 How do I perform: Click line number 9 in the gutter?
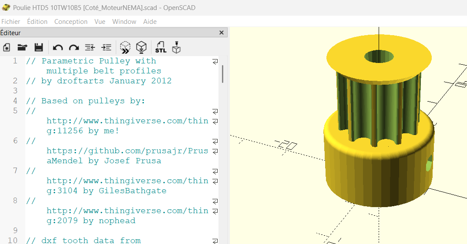point(15,231)
